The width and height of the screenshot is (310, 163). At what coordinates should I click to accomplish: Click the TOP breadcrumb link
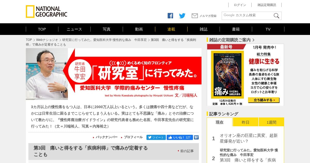coord(29,40)
